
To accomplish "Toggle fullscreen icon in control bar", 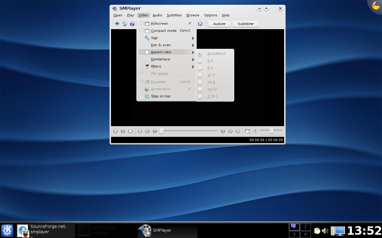I will [x=247, y=131].
